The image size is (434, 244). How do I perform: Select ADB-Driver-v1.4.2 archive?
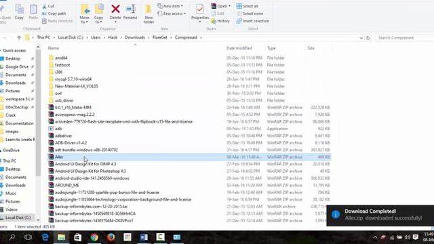point(71,143)
